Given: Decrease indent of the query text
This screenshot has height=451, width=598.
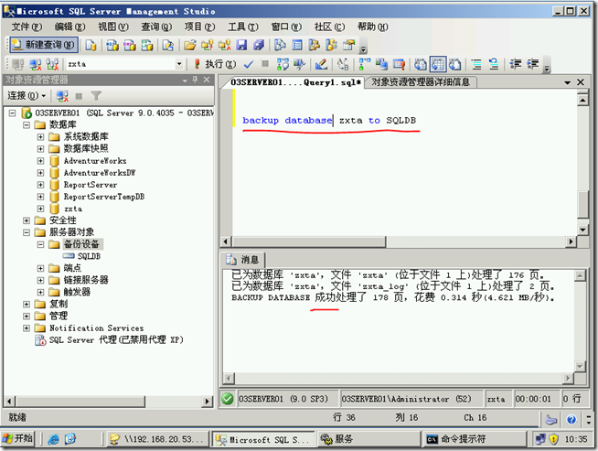Looking at the screenshot, I should pos(516,64).
